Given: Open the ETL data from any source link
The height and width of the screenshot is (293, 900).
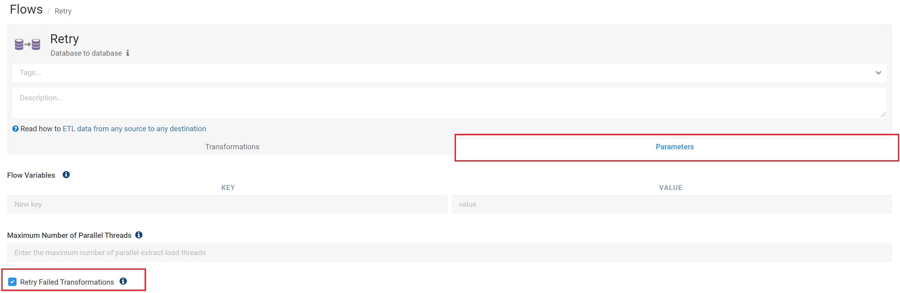Looking at the screenshot, I should coord(134,129).
